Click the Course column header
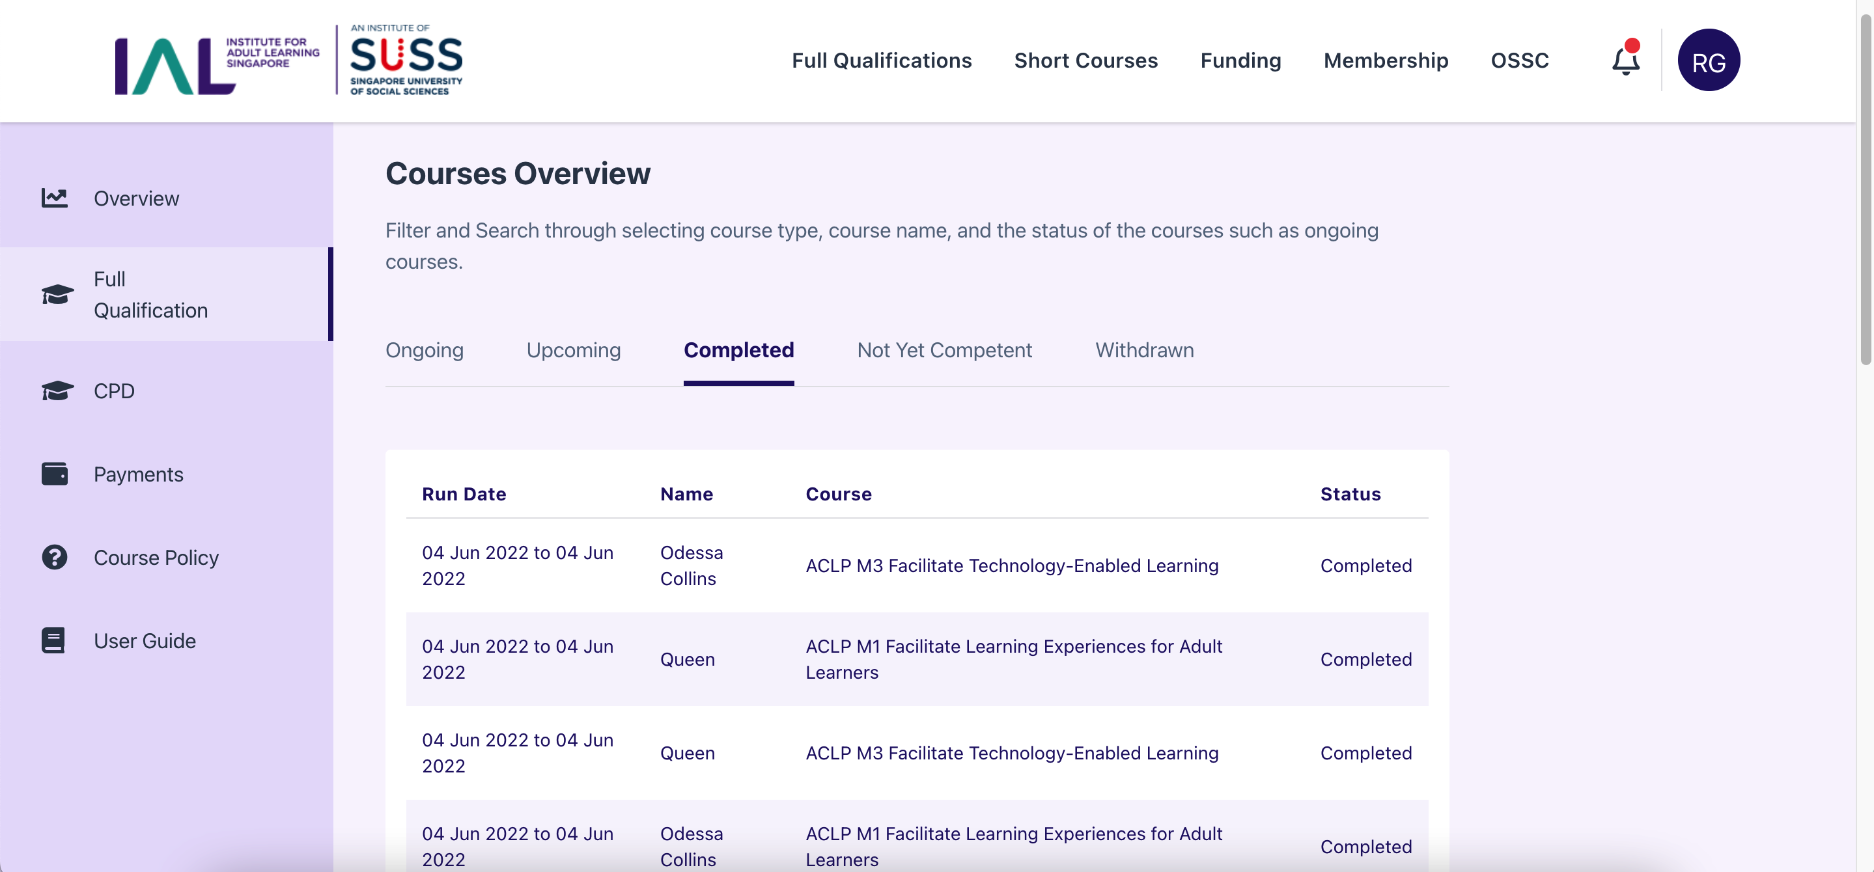This screenshot has width=1874, height=872. [838, 494]
